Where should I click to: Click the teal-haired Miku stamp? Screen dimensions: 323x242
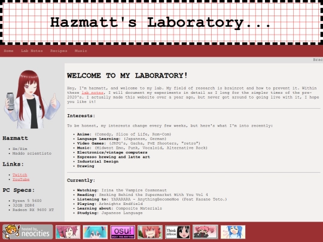click(95, 232)
